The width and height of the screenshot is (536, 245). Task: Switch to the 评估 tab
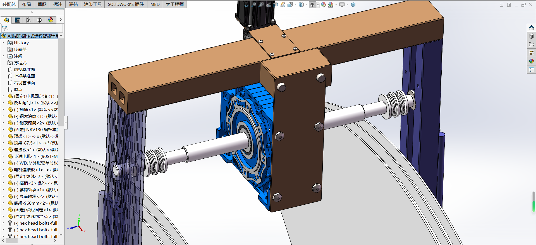(73, 4)
